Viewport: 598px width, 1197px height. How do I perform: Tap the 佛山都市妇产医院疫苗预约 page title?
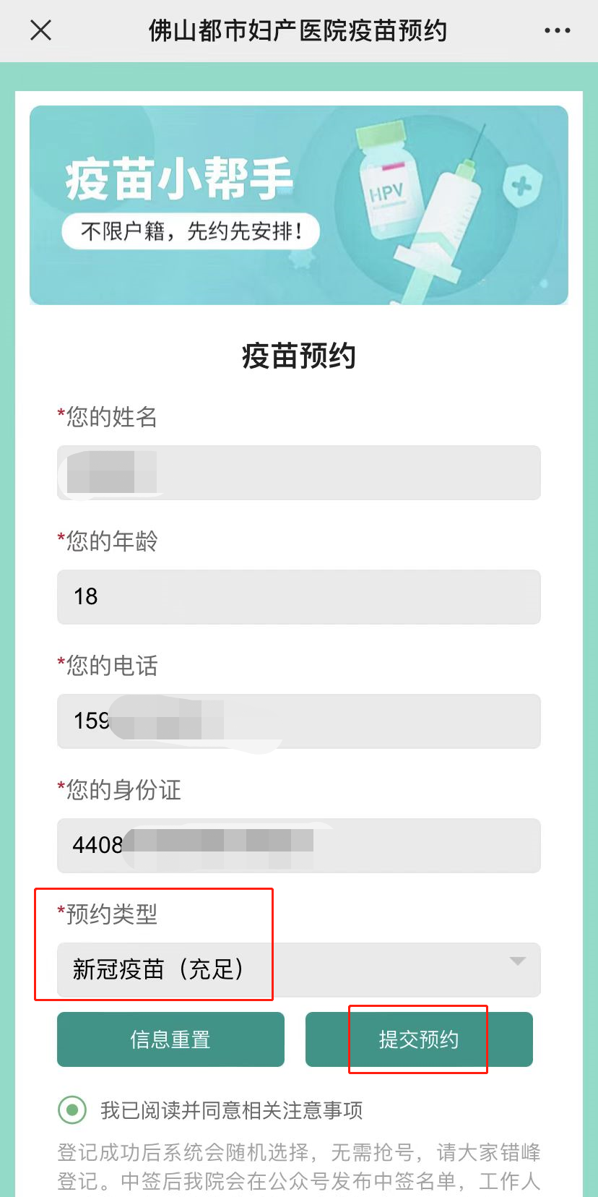click(x=298, y=30)
